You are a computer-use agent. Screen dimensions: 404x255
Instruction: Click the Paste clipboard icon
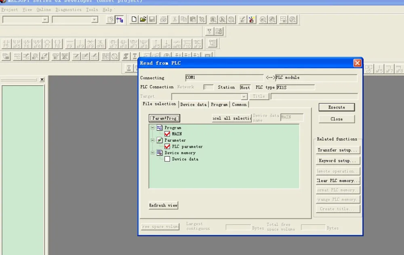point(193,19)
